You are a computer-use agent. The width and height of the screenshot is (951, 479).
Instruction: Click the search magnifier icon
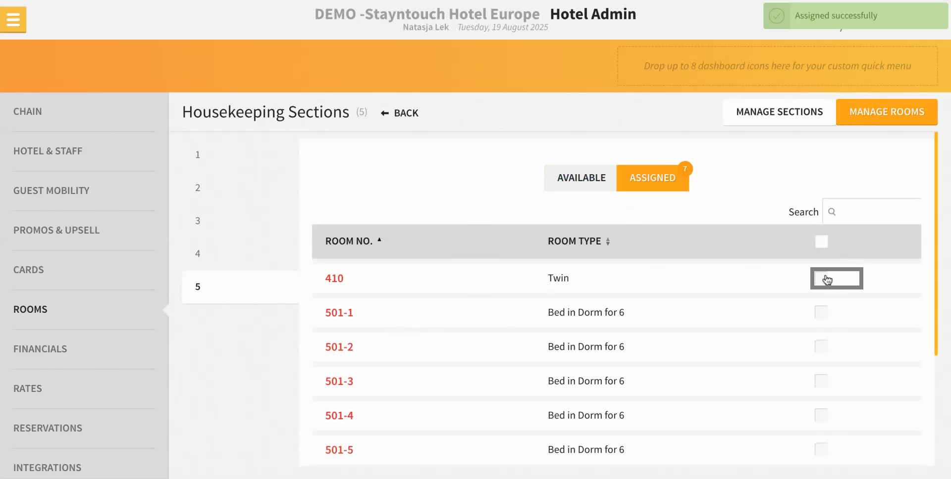(x=832, y=212)
